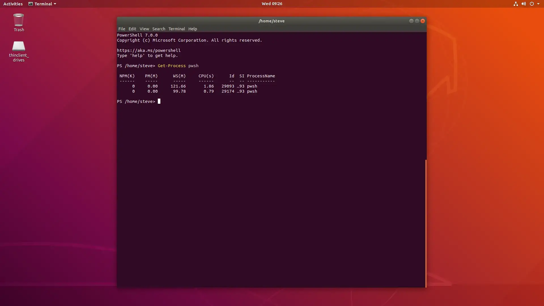
Task: Click the Get-Process command text
Action: pyautogui.click(x=172, y=66)
